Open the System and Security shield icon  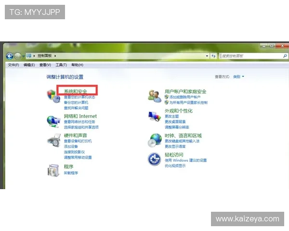pos(53,96)
